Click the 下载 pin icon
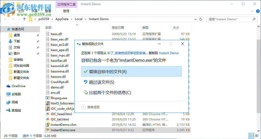Viewport: 261px width, 139px height. [38, 41]
